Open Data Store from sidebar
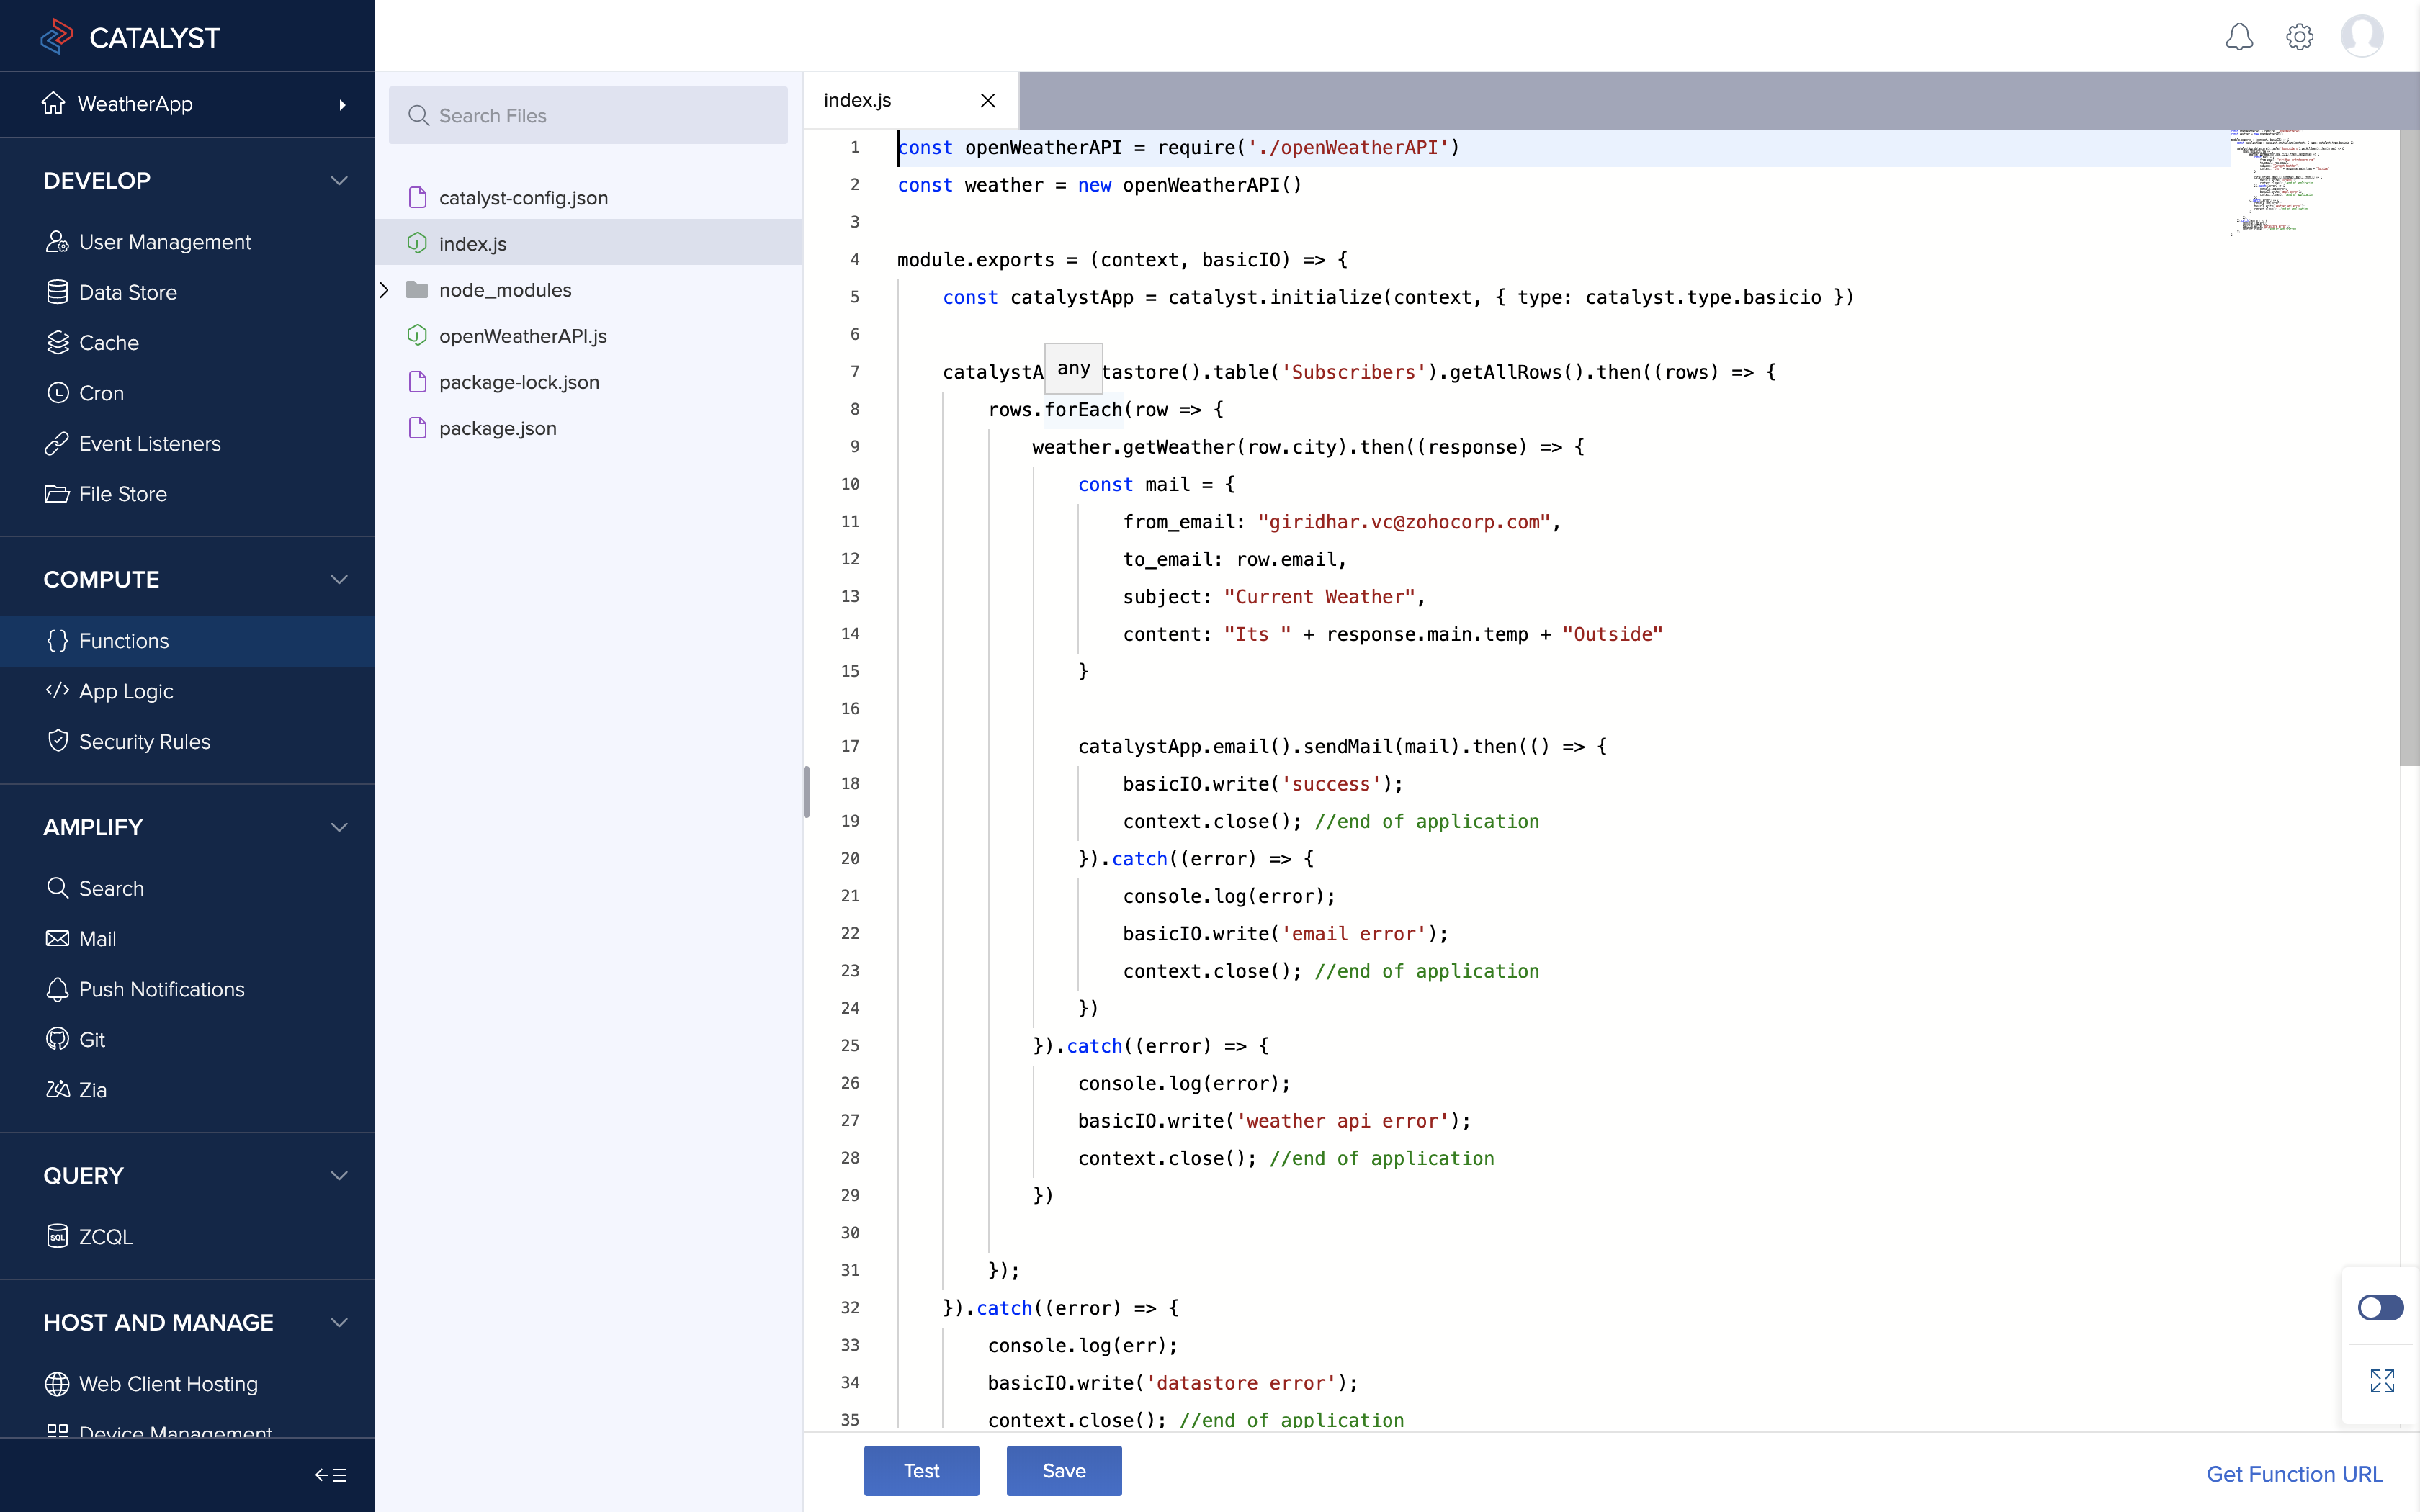The height and width of the screenshot is (1512, 2420). point(127,292)
